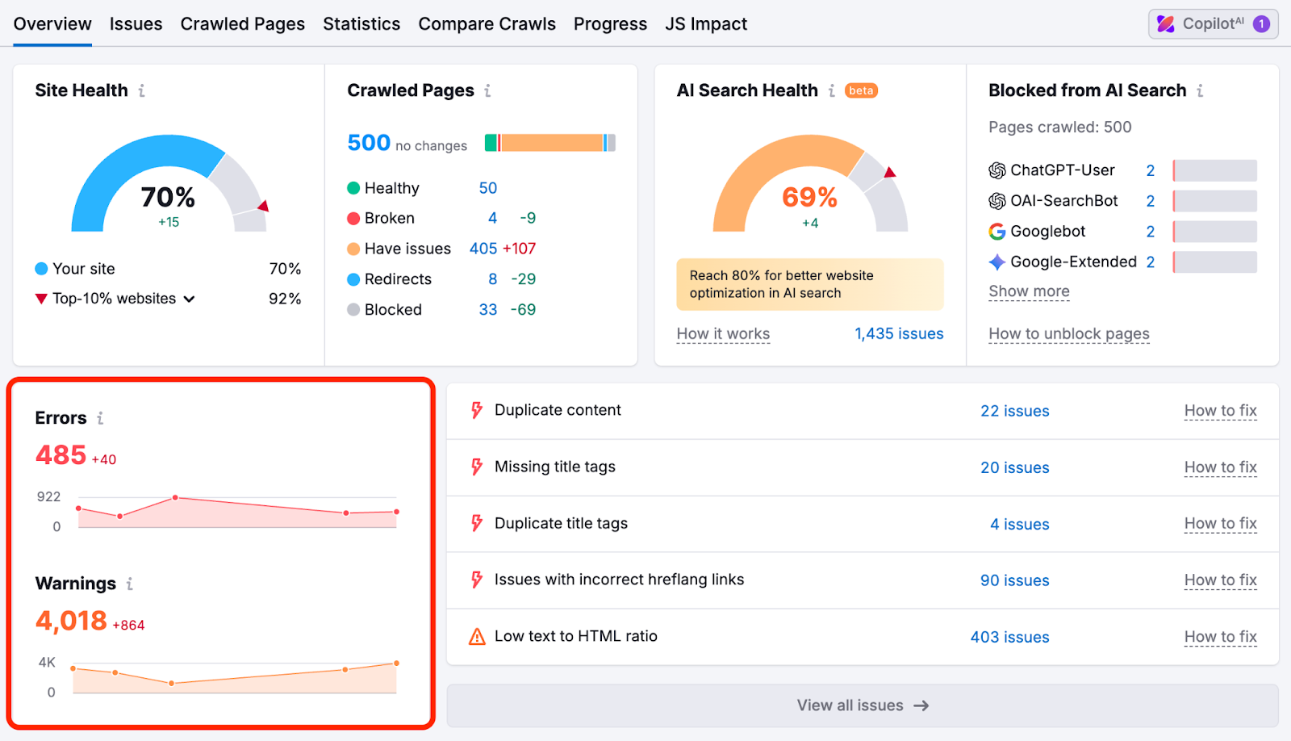Image resolution: width=1291 pixels, height=741 pixels.
Task: Click the info icon next to AI Search Health
Action: (x=832, y=90)
